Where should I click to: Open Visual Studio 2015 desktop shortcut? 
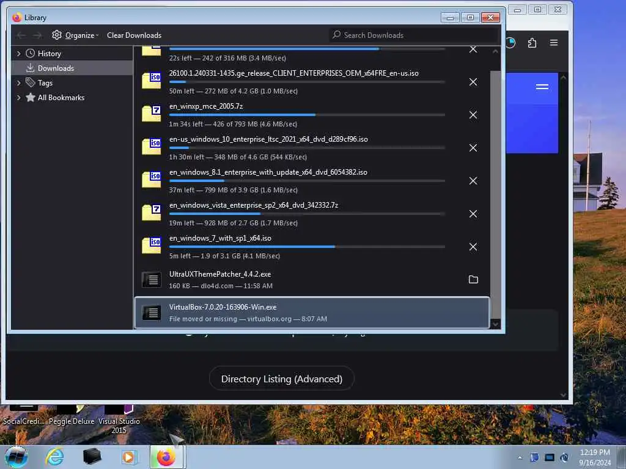click(x=119, y=420)
